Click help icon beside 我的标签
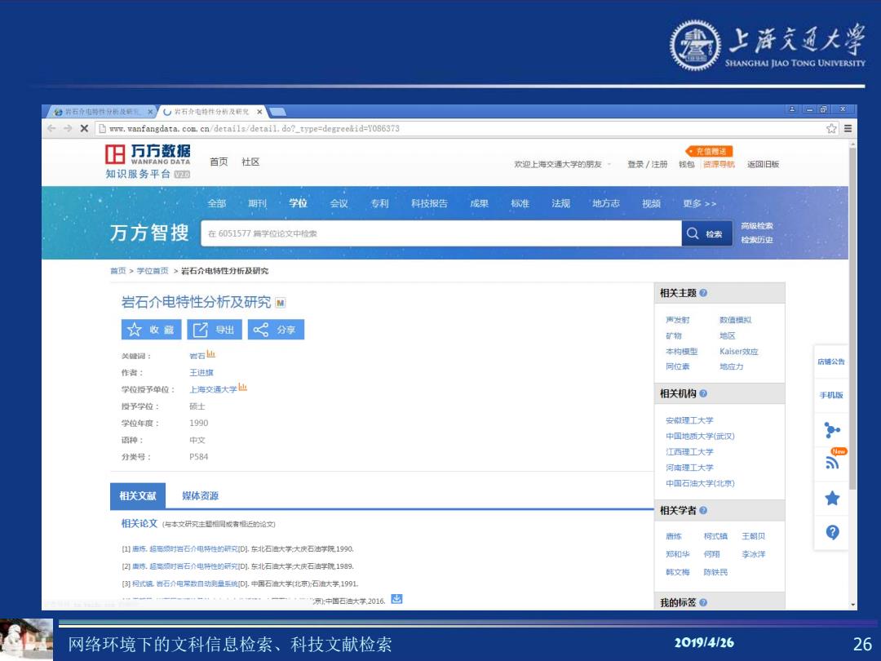 [x=703, y=602]
